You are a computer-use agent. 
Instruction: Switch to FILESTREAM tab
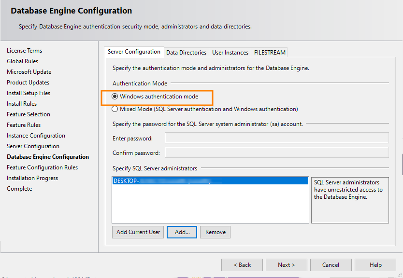[x=270, y=53]
